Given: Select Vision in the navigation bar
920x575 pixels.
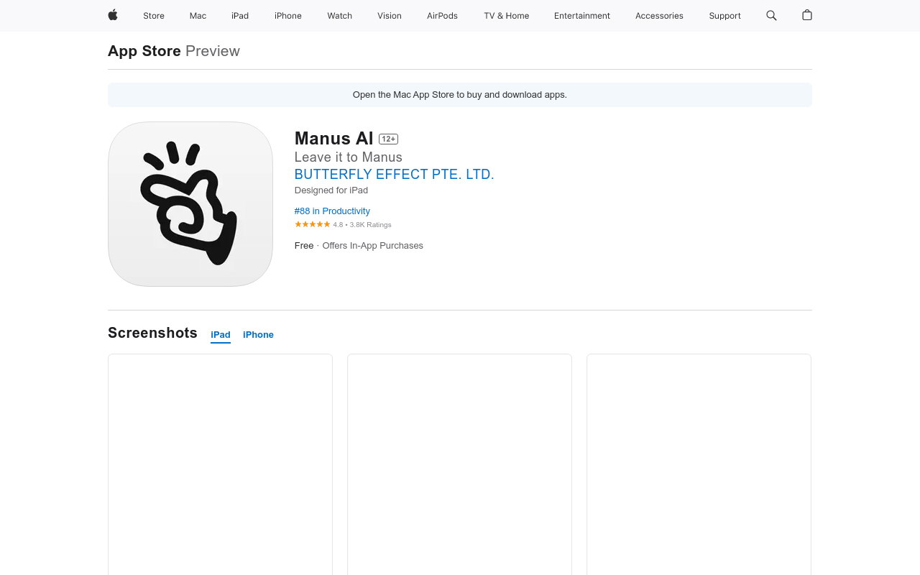Looking at the screenshot, I should point(390,16).
